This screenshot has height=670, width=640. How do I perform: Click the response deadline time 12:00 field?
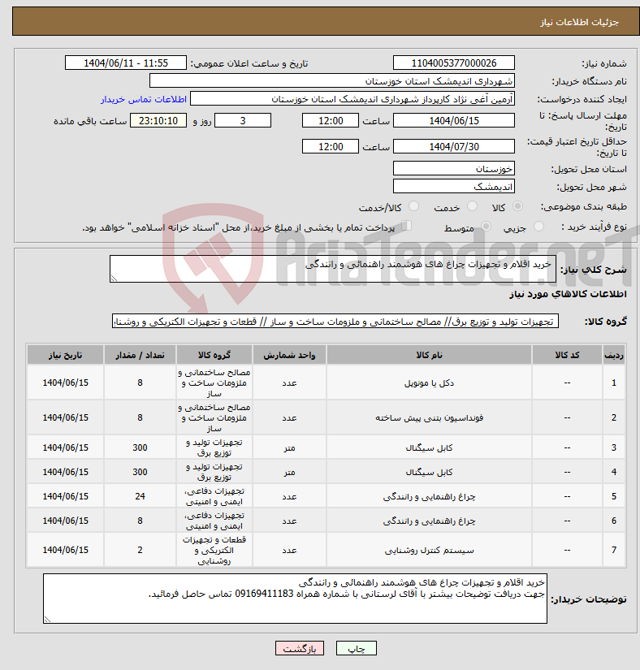click(x=331, y=120)
